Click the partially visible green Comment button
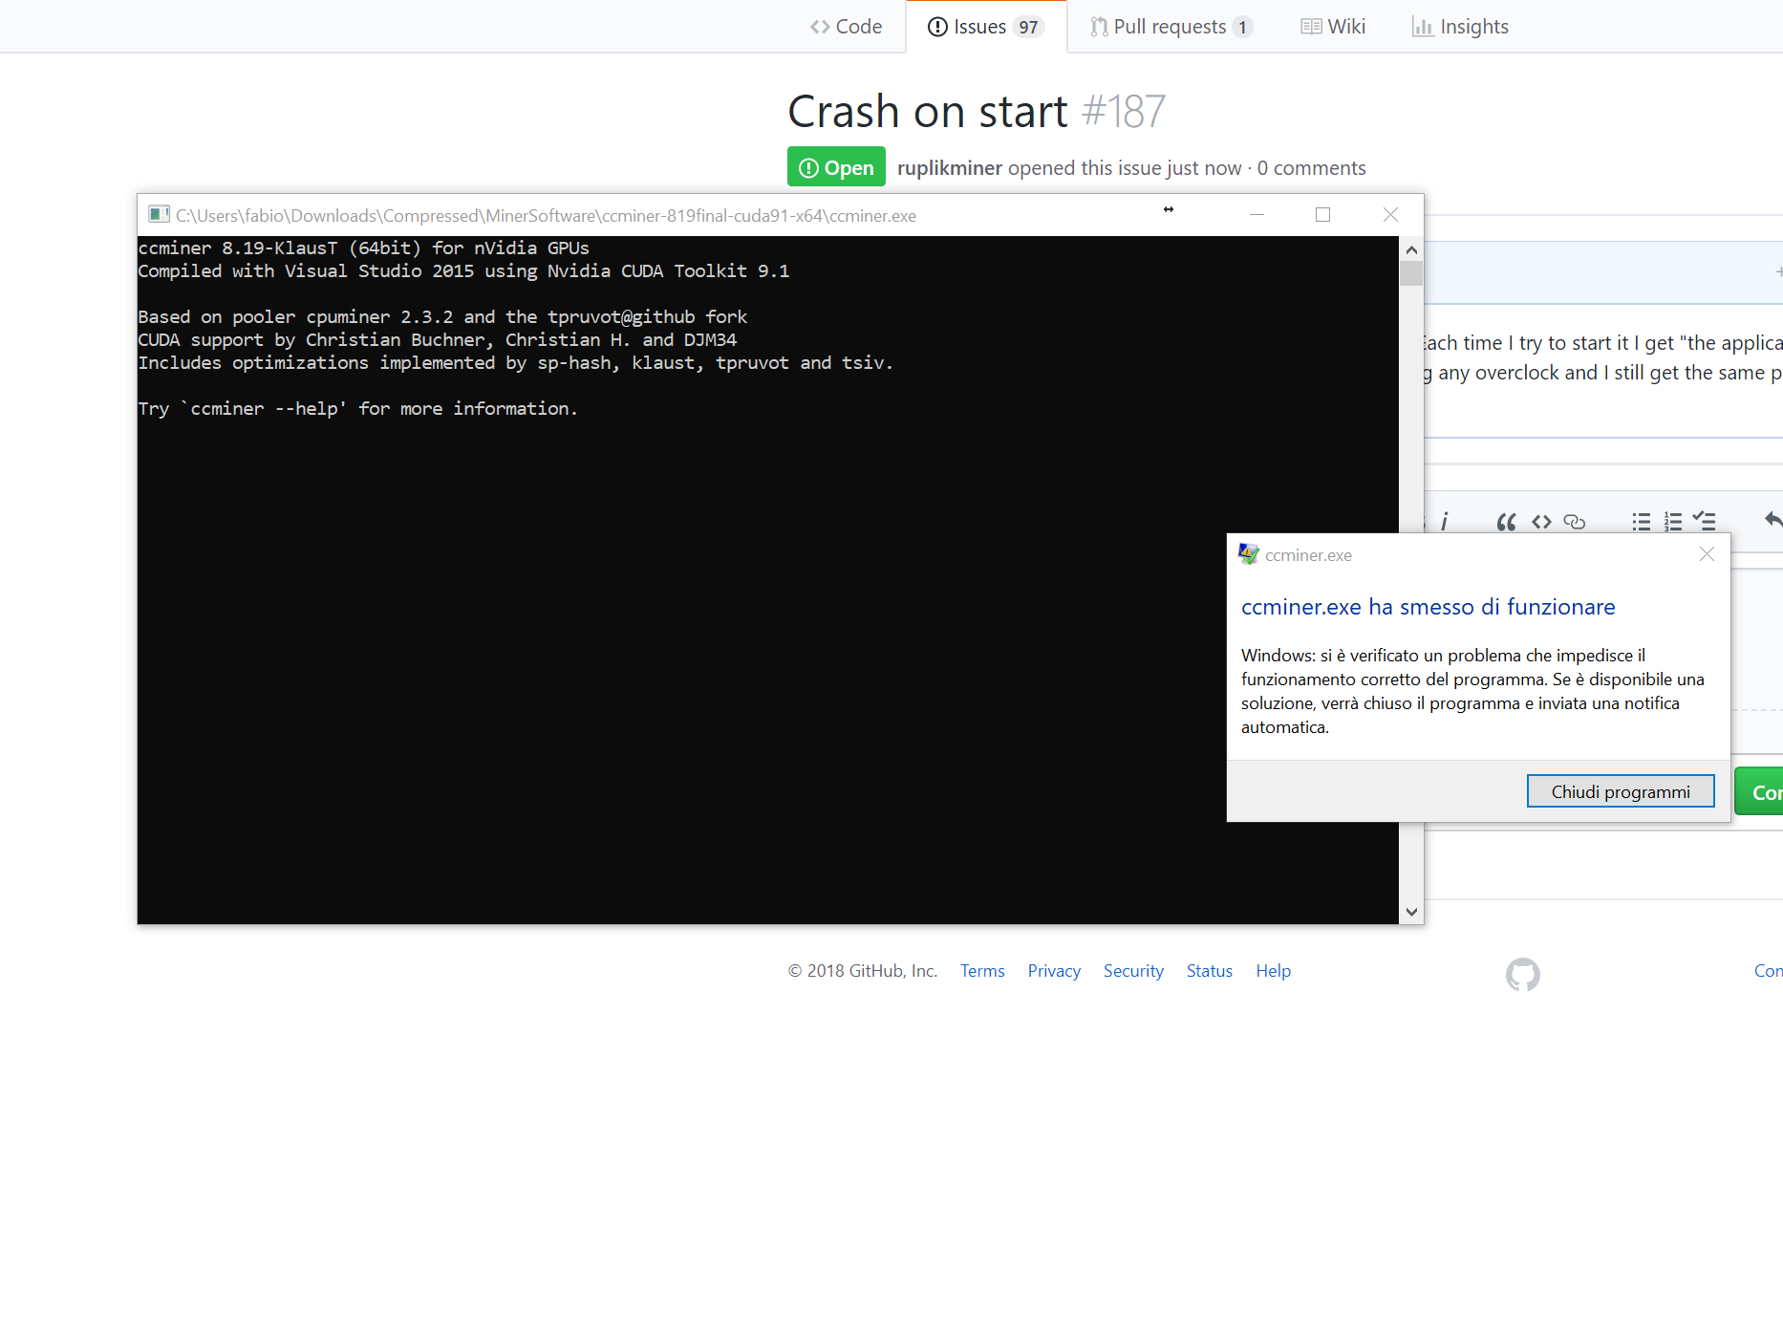Viewport: 1783px width, 1338px height. coord(1759,791)
